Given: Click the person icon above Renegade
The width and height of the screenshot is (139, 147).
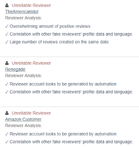Looking at the screenshot, I should 7,63.
